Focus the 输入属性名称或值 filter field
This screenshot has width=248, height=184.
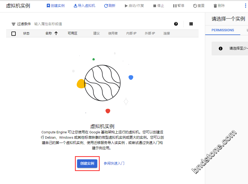click(48, 24)
